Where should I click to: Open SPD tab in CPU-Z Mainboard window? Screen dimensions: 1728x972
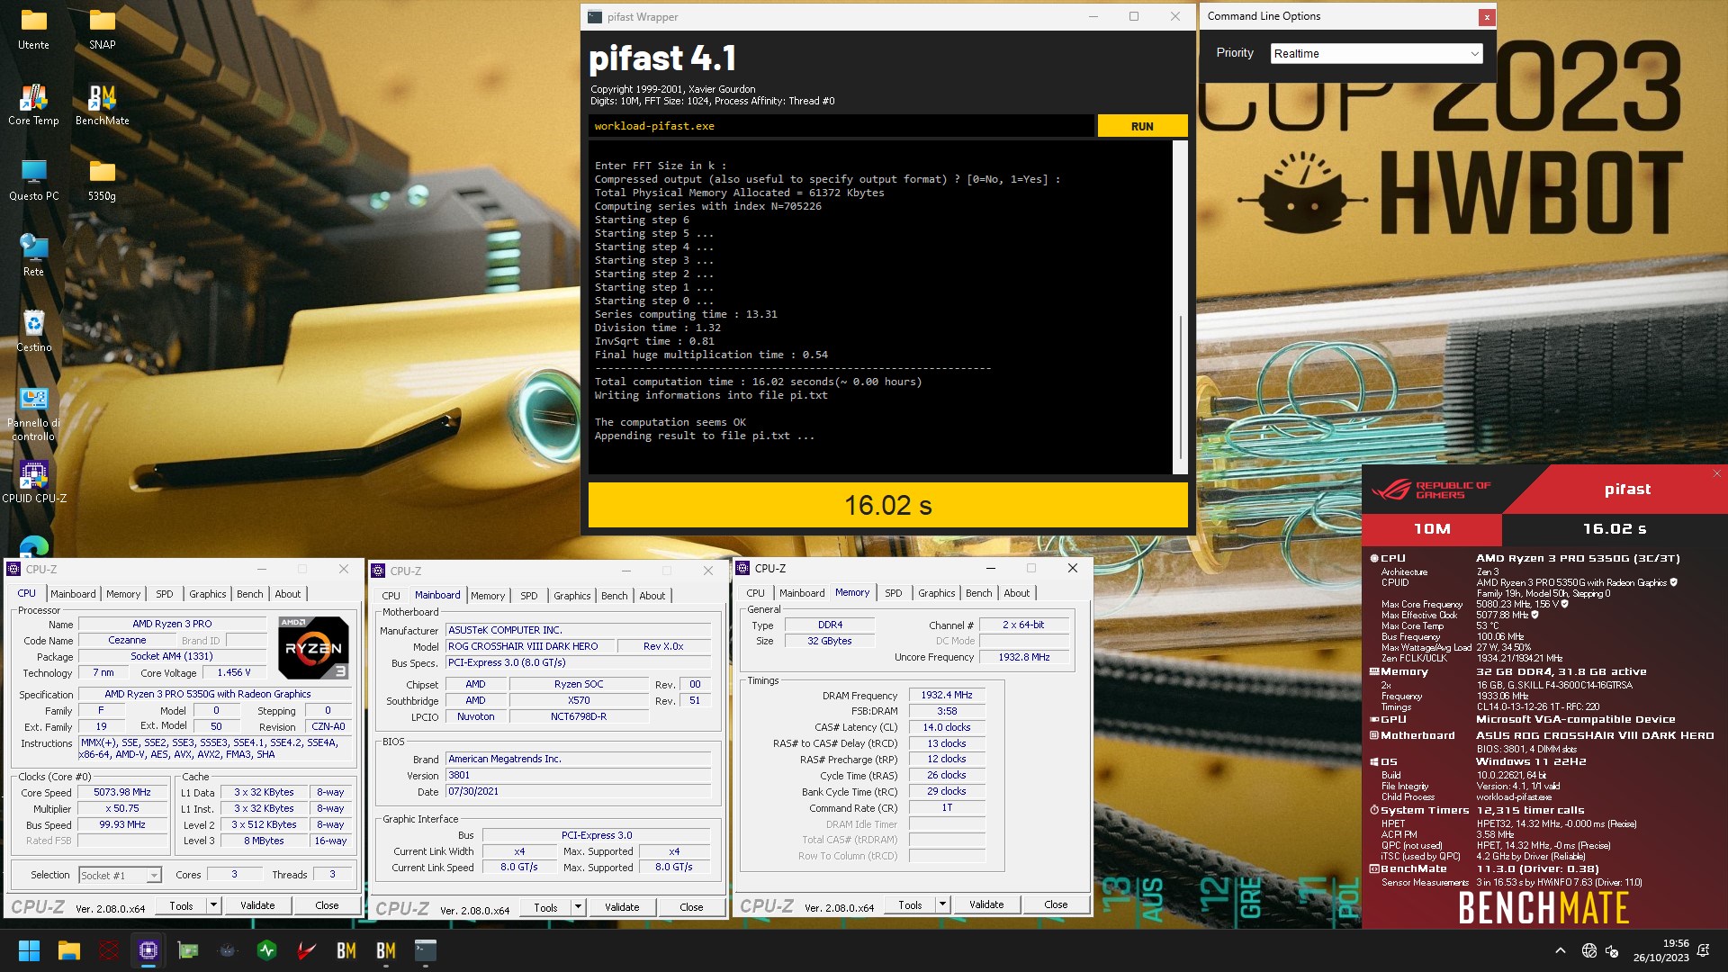[x=528, y=596]
